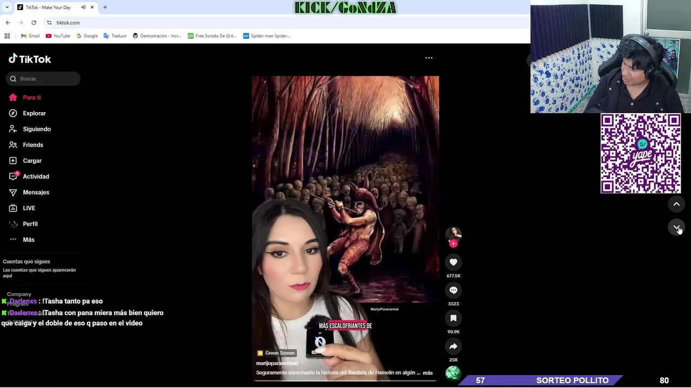Mute the TikTok tab audio

pos(83,8)
